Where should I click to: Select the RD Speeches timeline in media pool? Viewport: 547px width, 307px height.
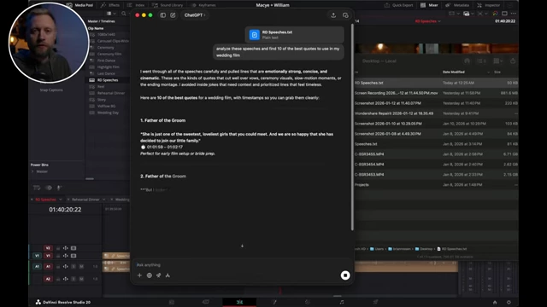point(108,80)
